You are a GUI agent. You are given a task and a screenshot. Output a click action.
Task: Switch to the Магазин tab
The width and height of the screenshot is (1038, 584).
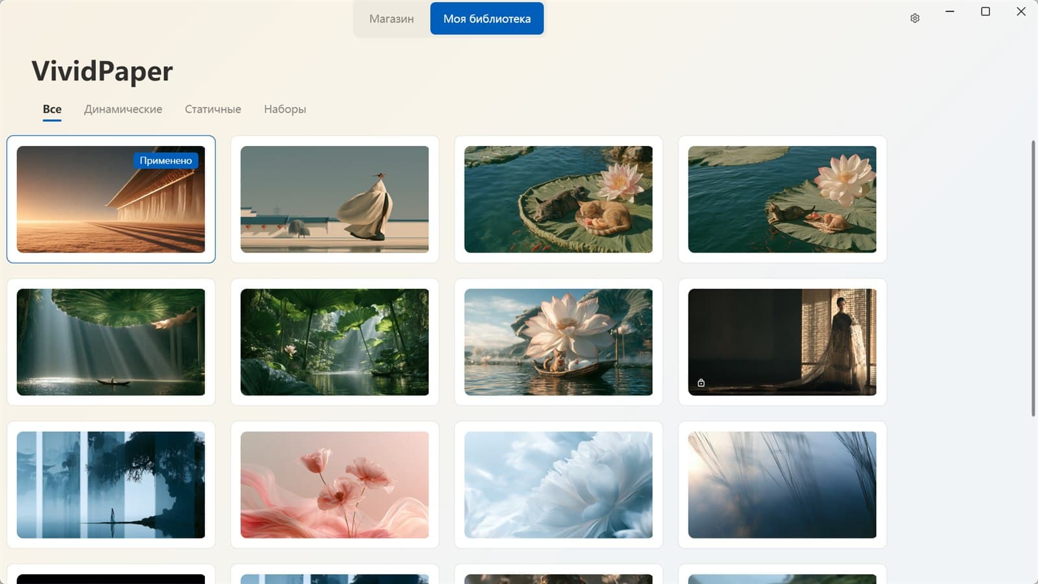[391, 19]
